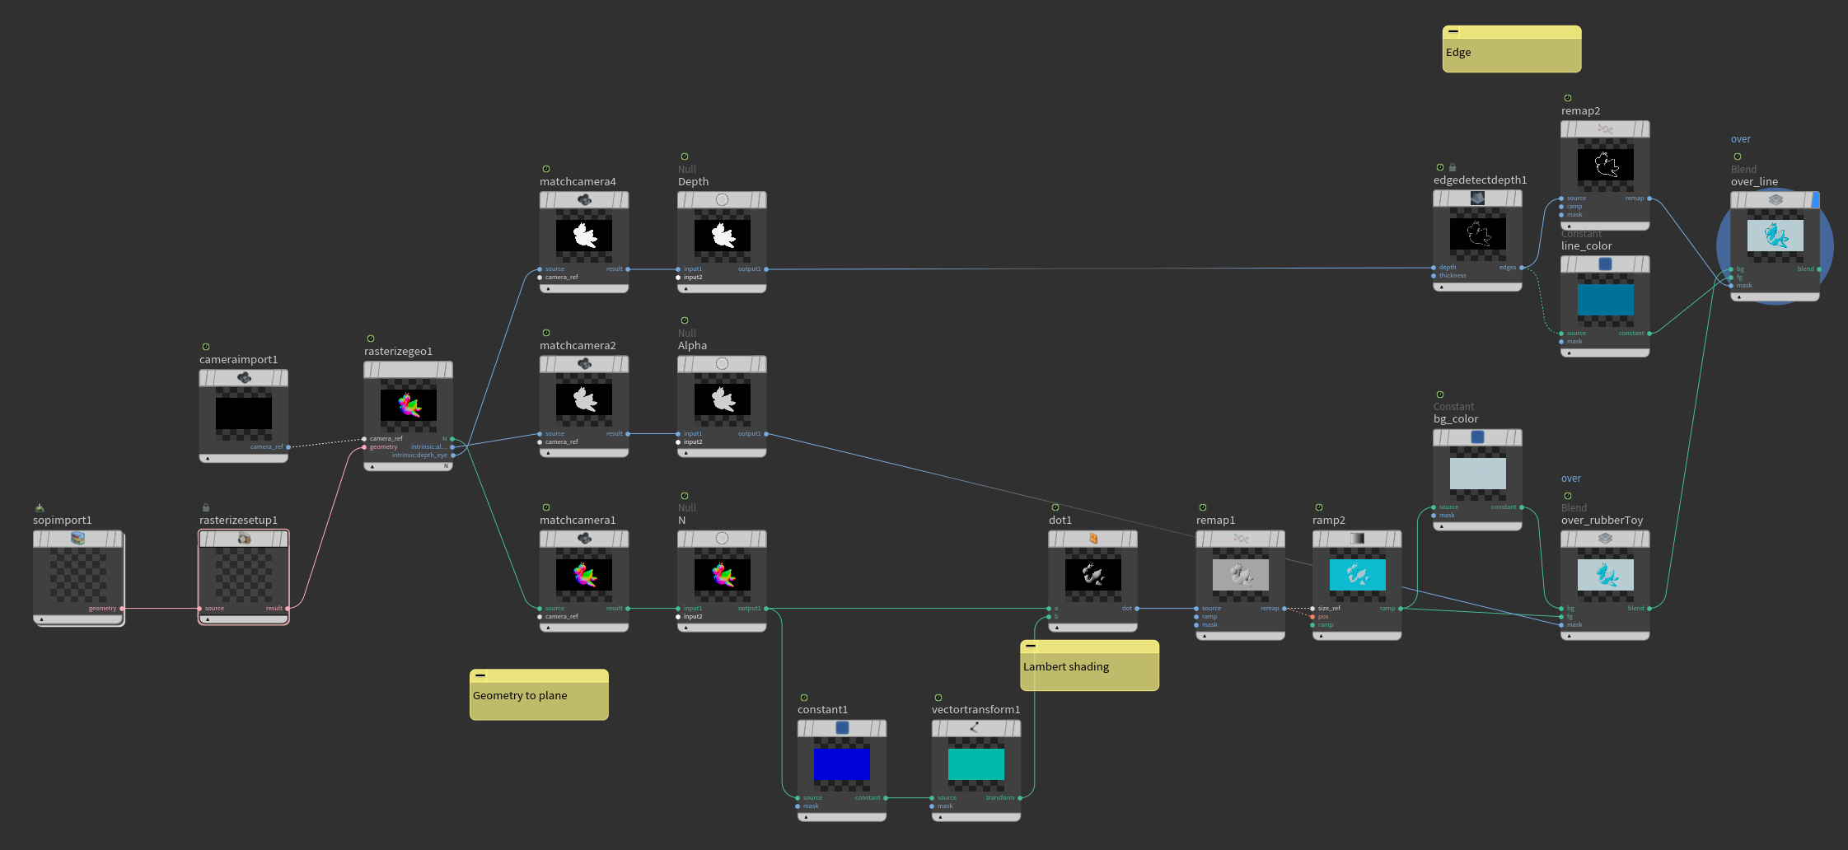
Task: Click the edgedetectdepth1 node name label
Action: (1480, 180)
